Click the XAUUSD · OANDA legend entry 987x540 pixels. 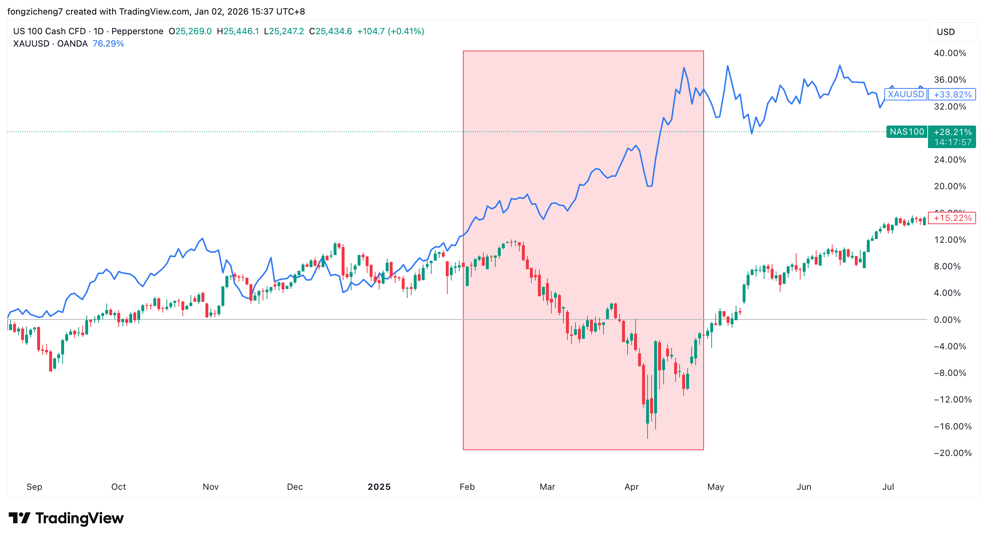tap(50, 44)
